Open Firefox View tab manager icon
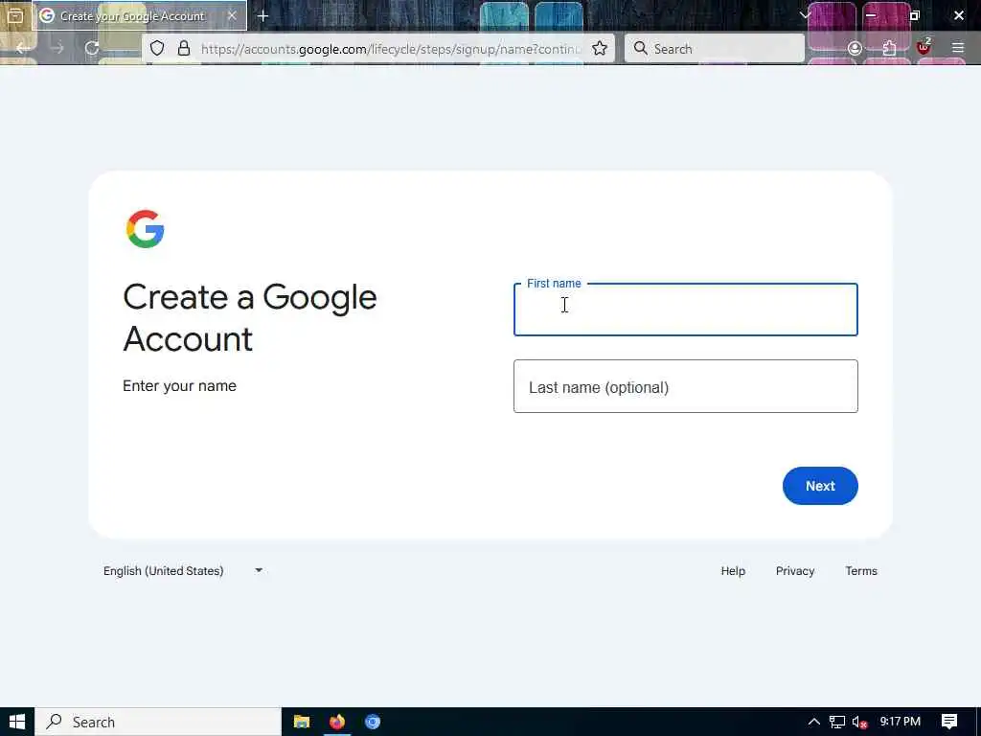The width and height of the screenshot is (981, 736). (x=15, y=15)
